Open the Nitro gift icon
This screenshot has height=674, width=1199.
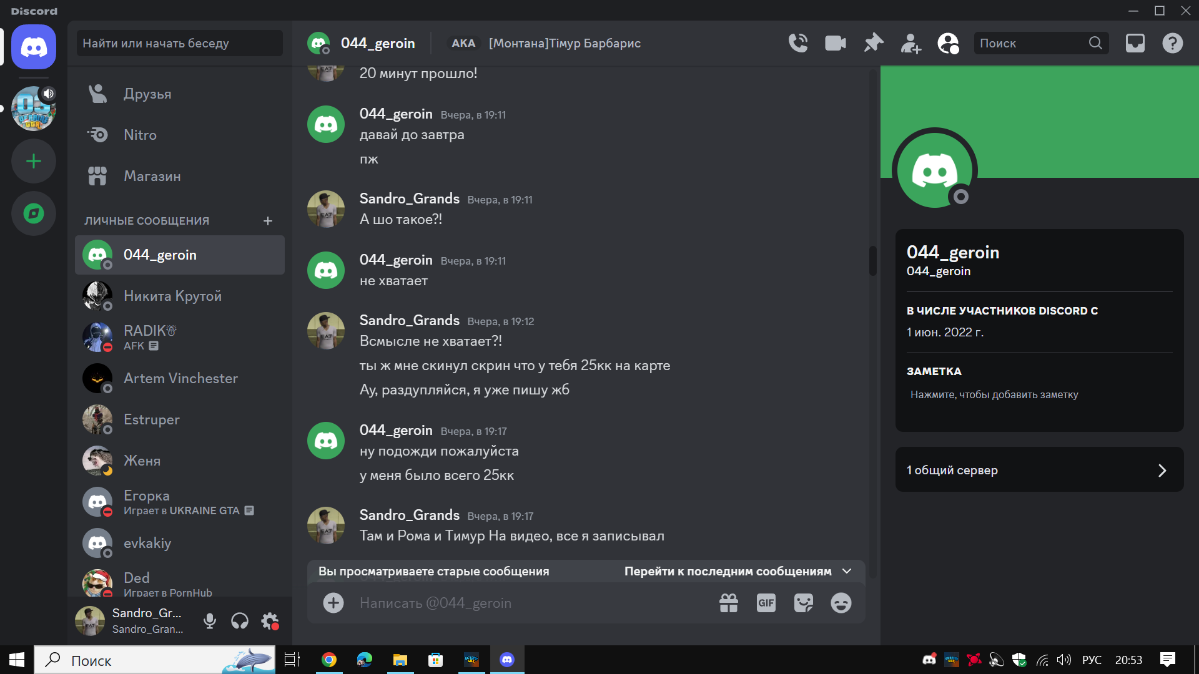tap(729, 603)
